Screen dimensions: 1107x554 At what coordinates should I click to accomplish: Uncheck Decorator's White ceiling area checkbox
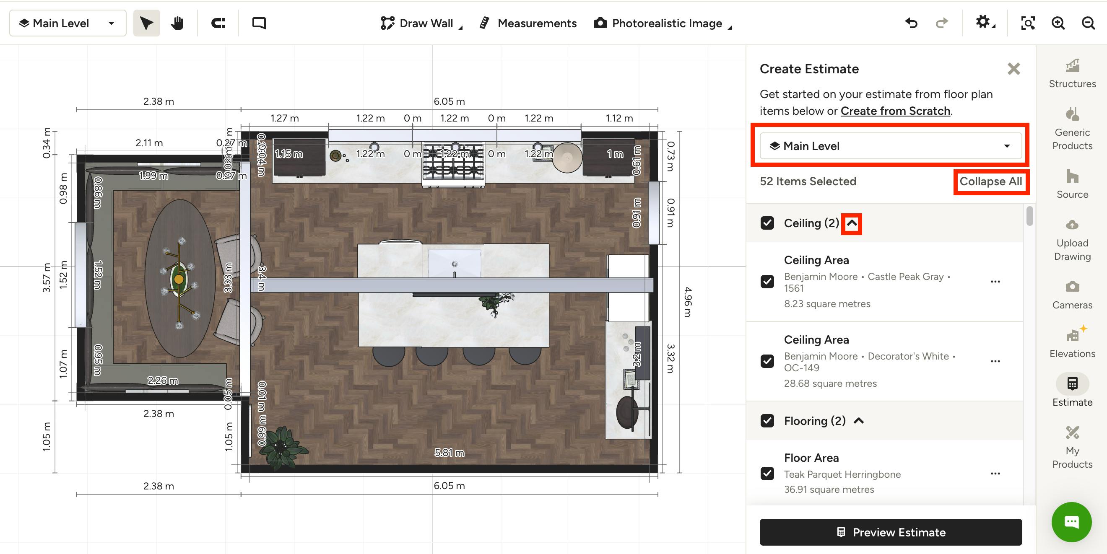pos(767,361)
